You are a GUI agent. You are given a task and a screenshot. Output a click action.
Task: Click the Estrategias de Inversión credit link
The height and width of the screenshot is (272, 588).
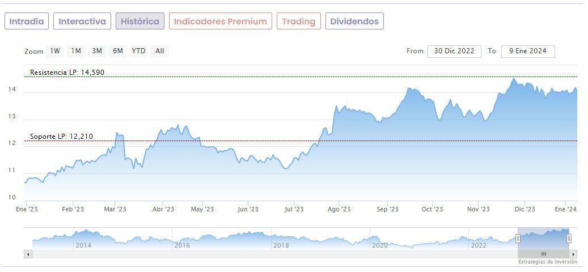[547, 262]
